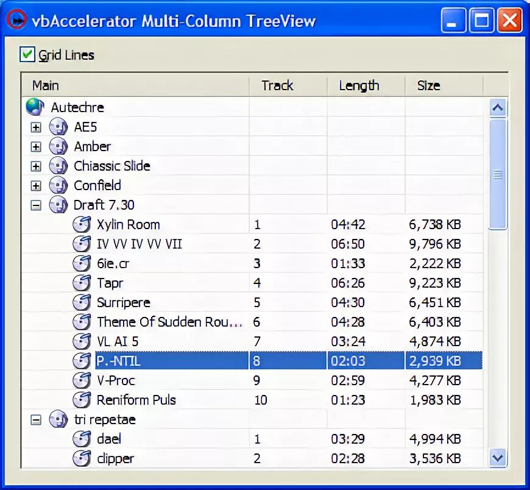Click the Length column header
This screenshot has width=530, height=490.
pos(366,85)
